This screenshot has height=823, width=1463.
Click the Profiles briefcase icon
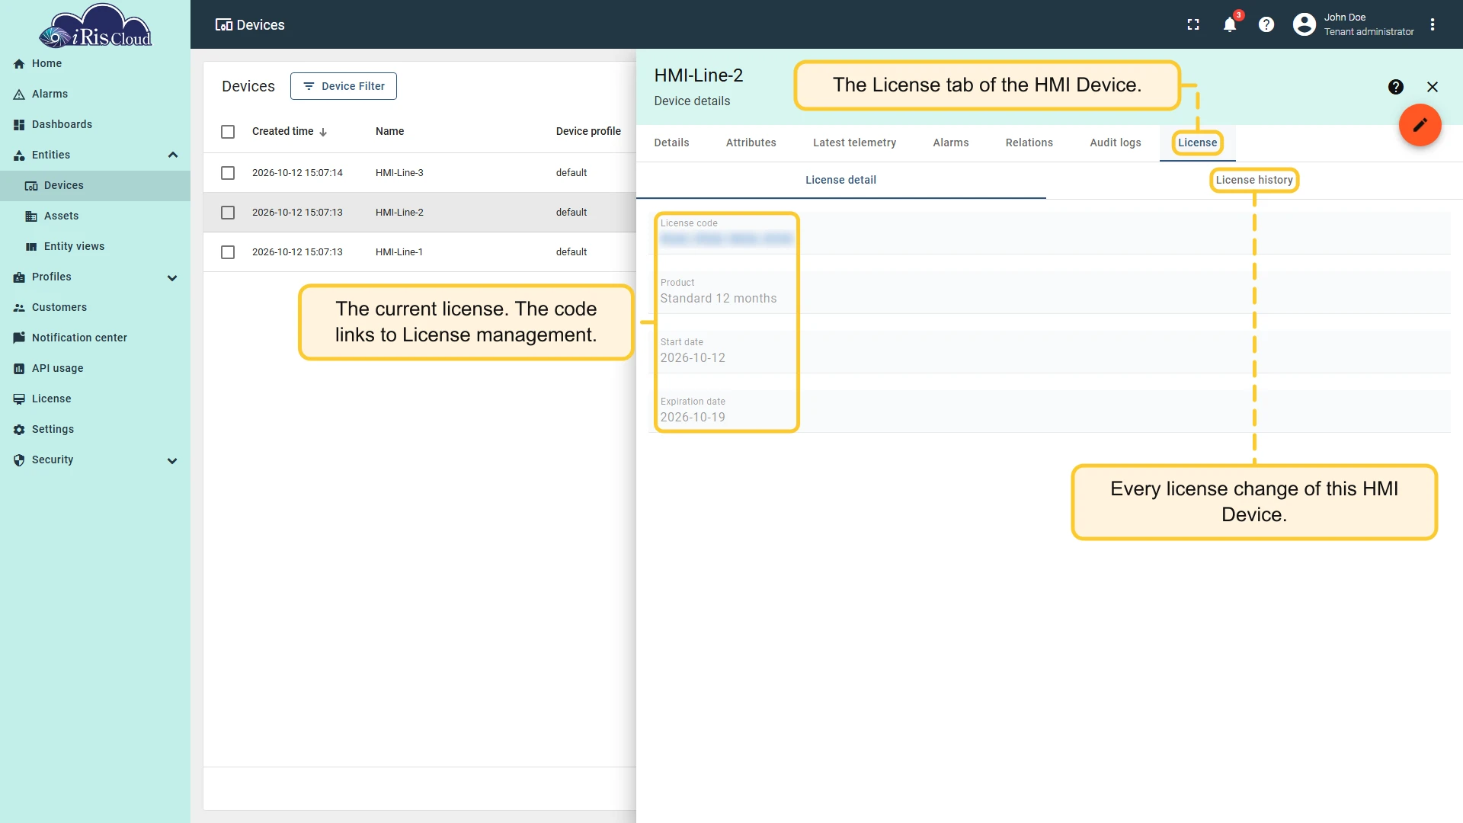click(19, 277)
